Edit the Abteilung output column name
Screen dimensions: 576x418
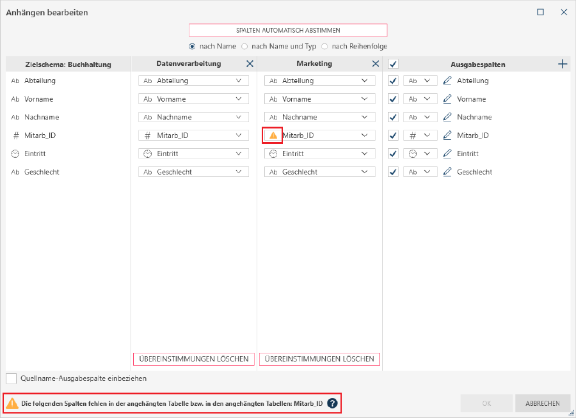tap(447, 81)
